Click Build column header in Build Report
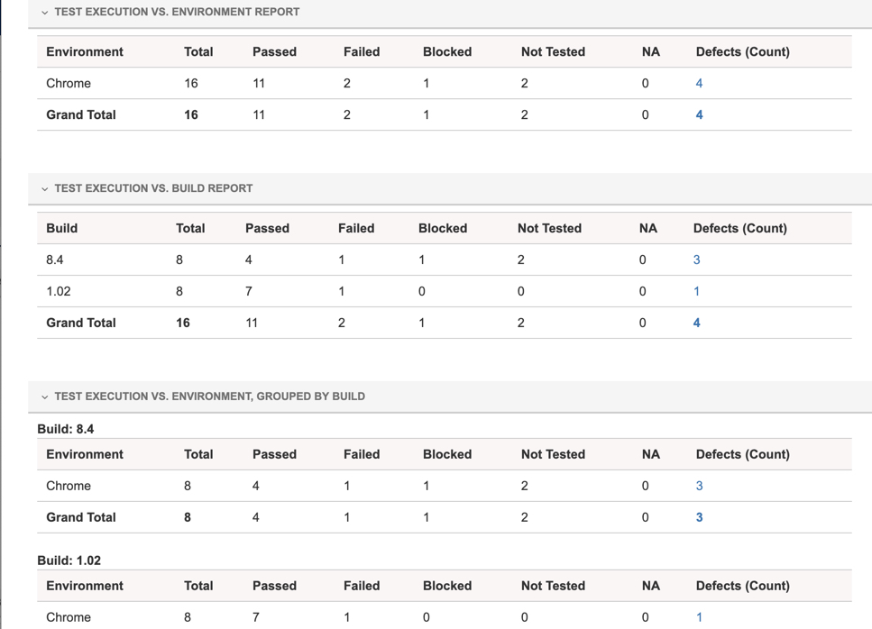The height and width of the screenshot is (629, 872). click(62, 229)
